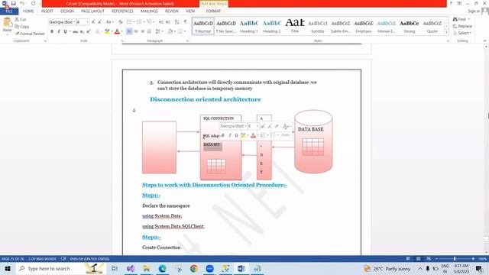
Task: Toggle Bold in the mini toolbar
Action: pyautogui.click(x=223, y=135)
